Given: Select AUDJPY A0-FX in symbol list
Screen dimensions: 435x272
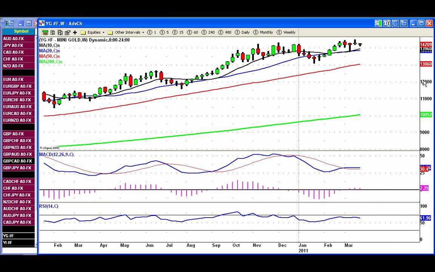Looking at the screenshot, I should click(19, 215).
